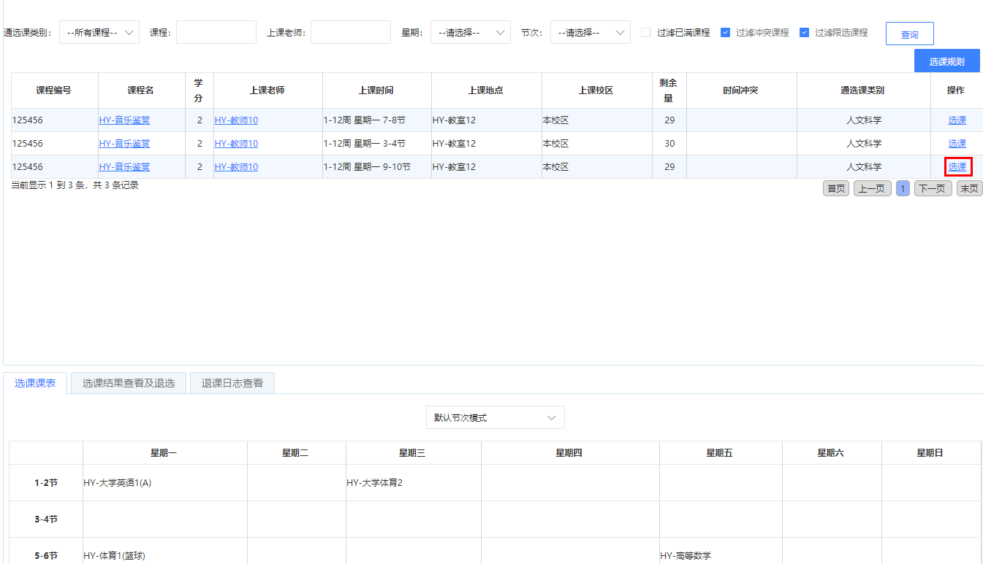Click the 上课老师 input field
Image resolution: width=983 pixels, height=564 pixels.
(x=351, y=33)
